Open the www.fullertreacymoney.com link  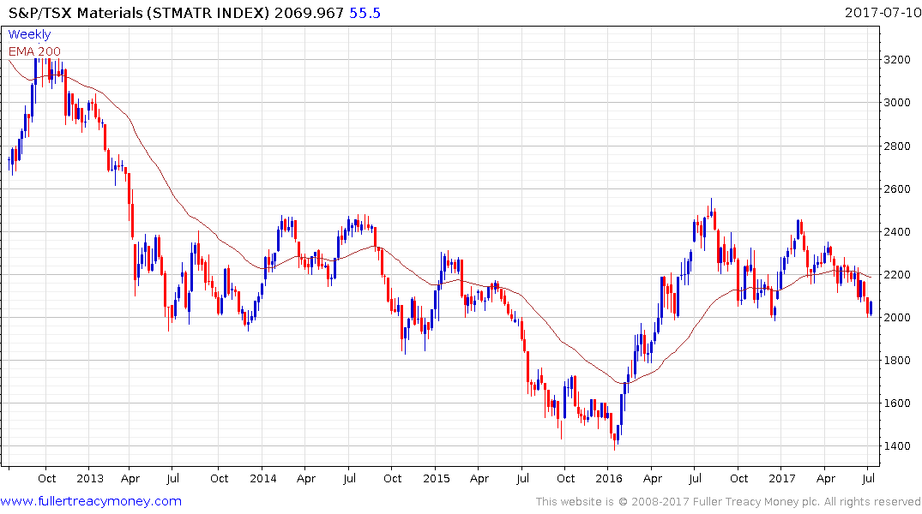(91, 501)
